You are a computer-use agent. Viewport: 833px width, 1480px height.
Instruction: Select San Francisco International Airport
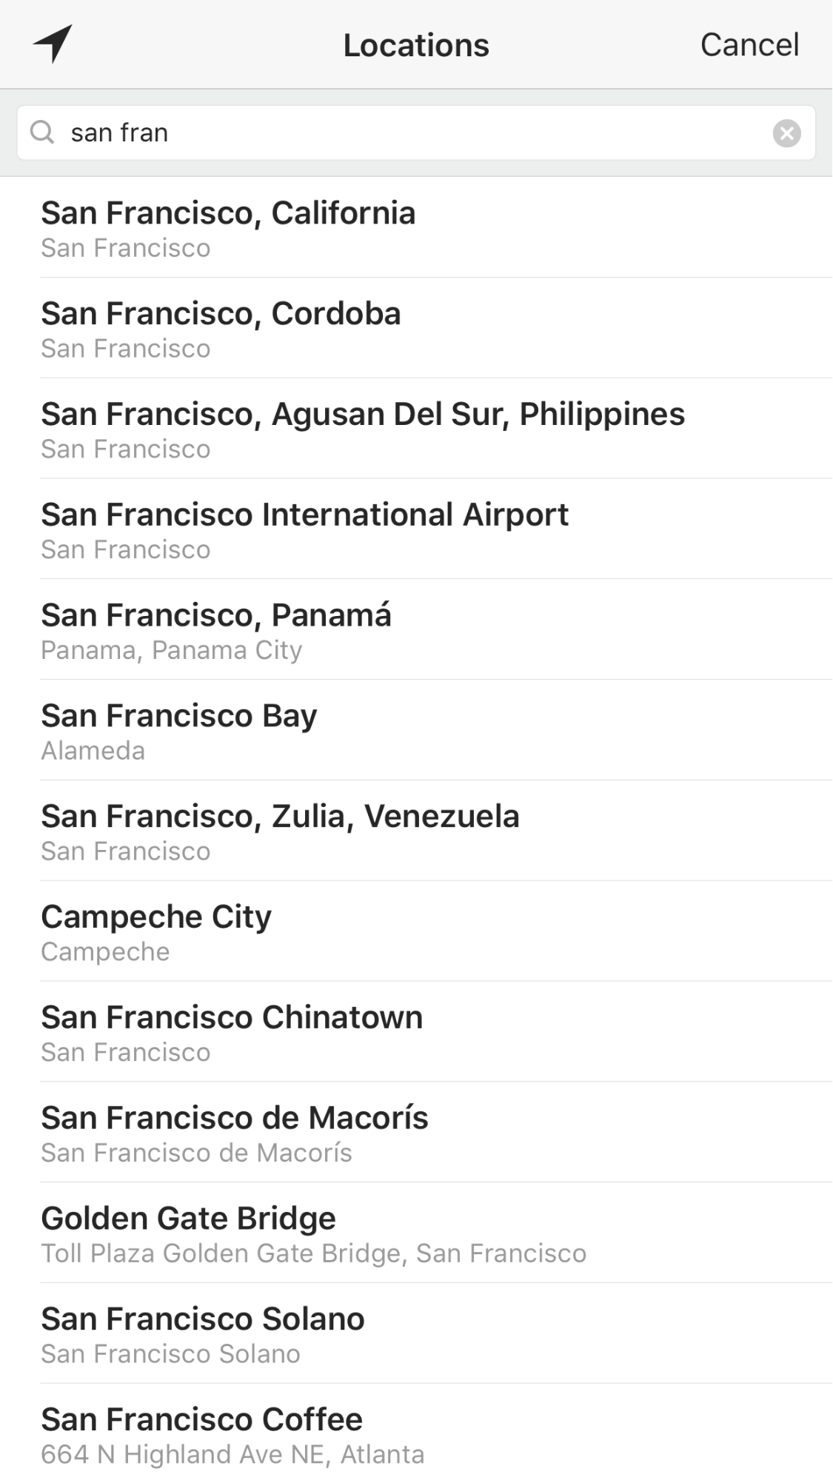click(304, 529)
